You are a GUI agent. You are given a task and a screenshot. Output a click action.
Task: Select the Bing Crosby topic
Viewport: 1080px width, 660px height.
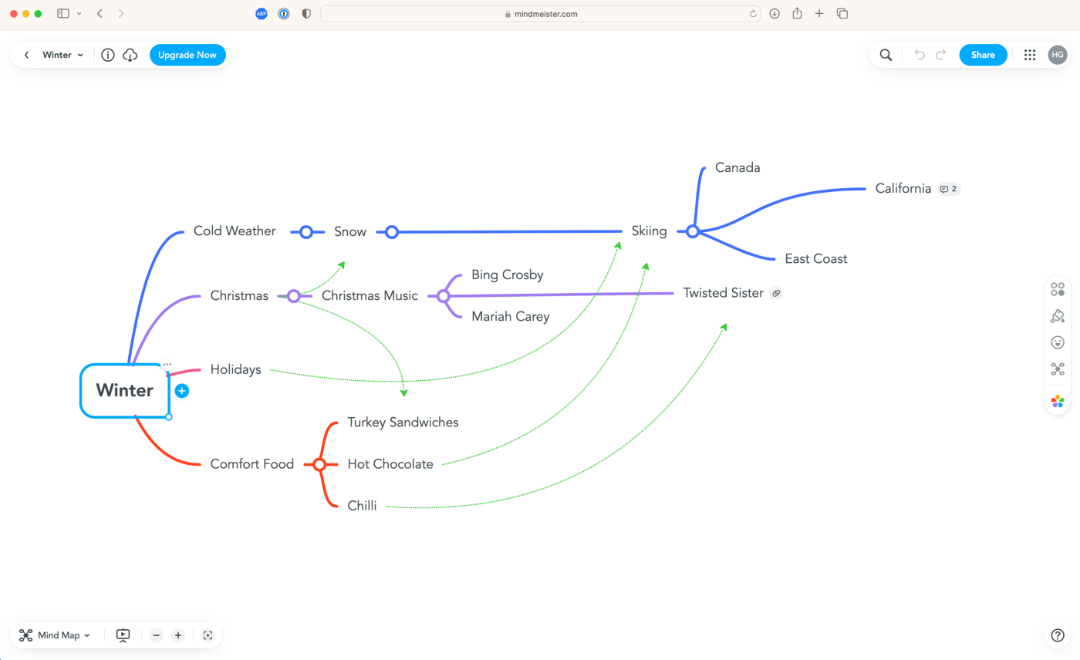508,274
